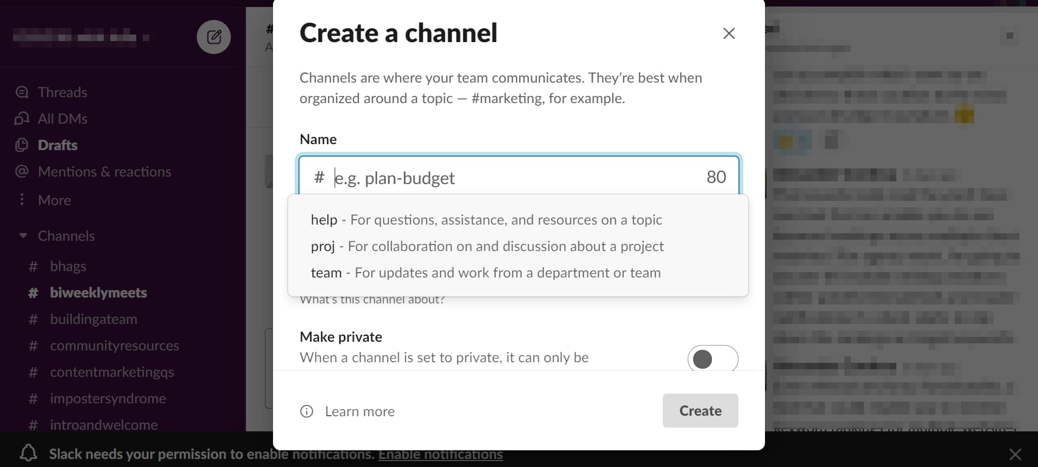Click the notification bell icon in banner
This screenshot has height=467, width=1038.
(x=28, y=454)
